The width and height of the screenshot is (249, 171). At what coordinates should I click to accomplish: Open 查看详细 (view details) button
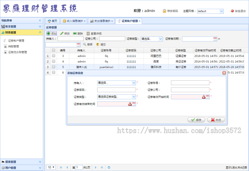[x=94, y=33]
